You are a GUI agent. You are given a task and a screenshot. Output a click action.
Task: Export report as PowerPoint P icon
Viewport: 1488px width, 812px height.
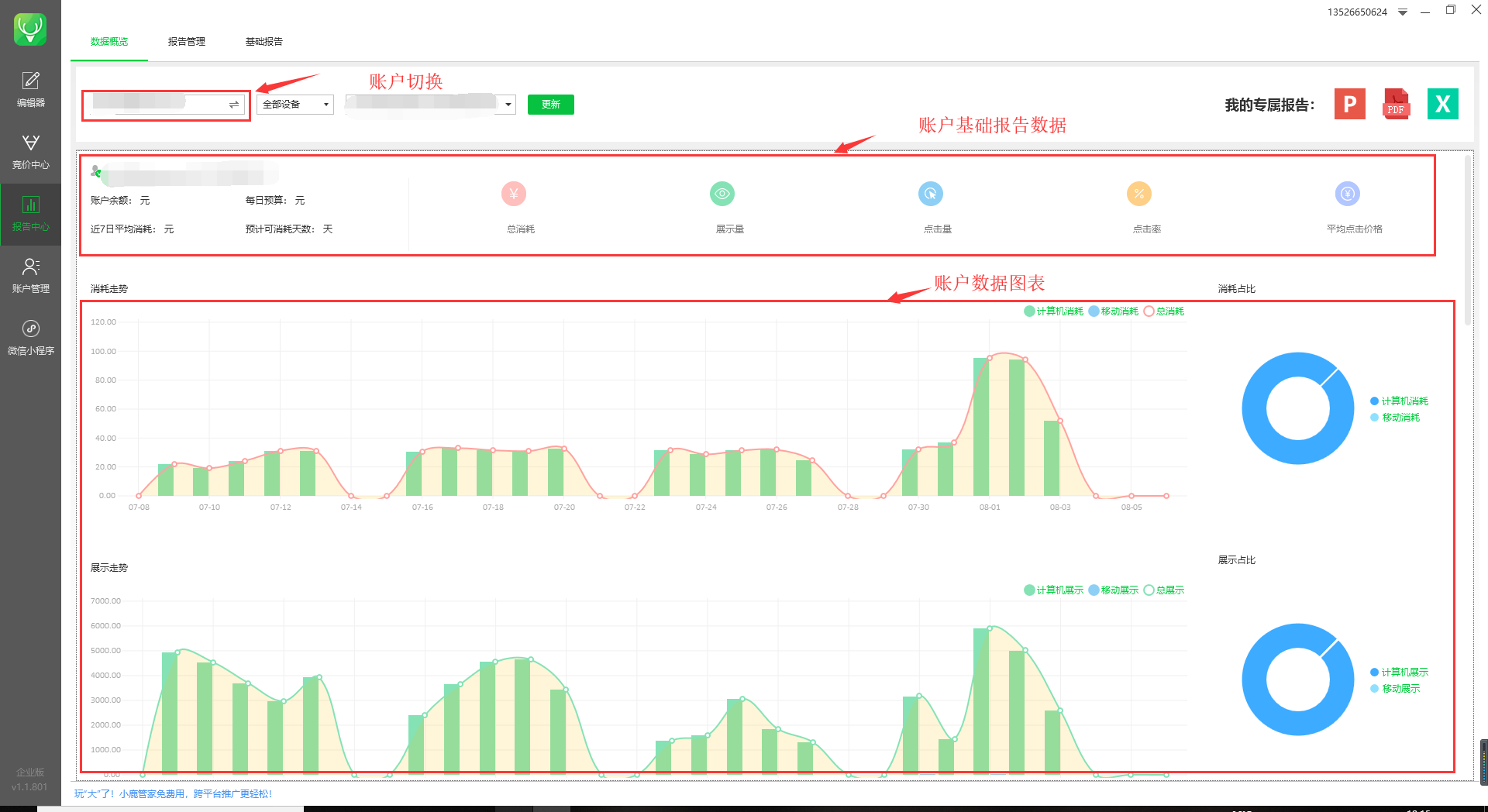coord(1349,104)
